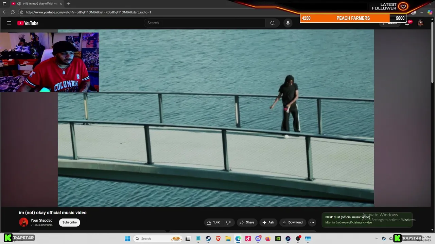This screenshot has height=244, width=435.
Task: Open the Your Stepdad channel name link
Action: pos(41,220)
